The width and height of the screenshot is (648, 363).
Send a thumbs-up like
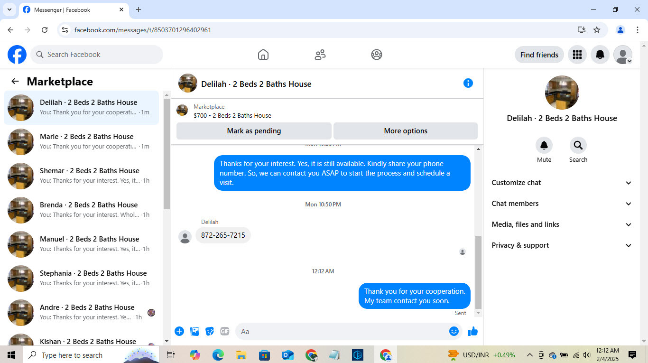point(473,331)
